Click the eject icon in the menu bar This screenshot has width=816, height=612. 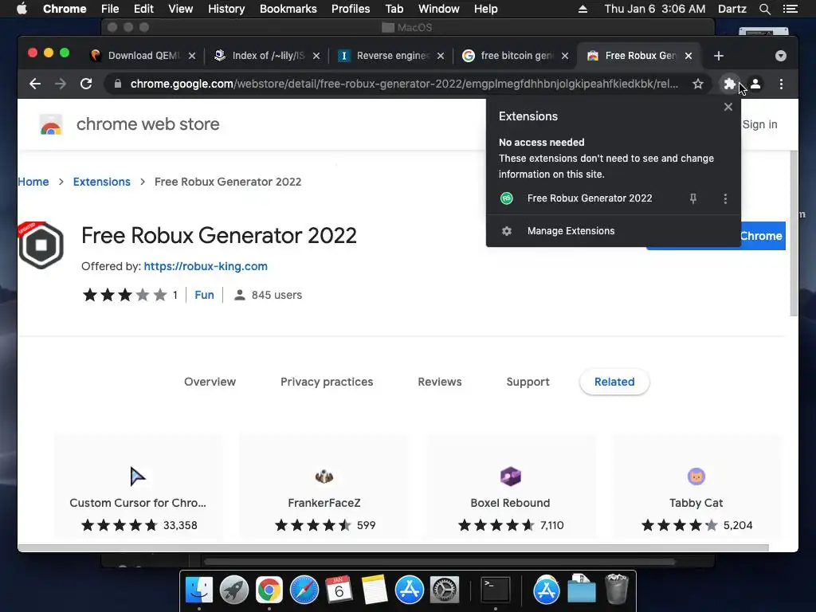583,9
